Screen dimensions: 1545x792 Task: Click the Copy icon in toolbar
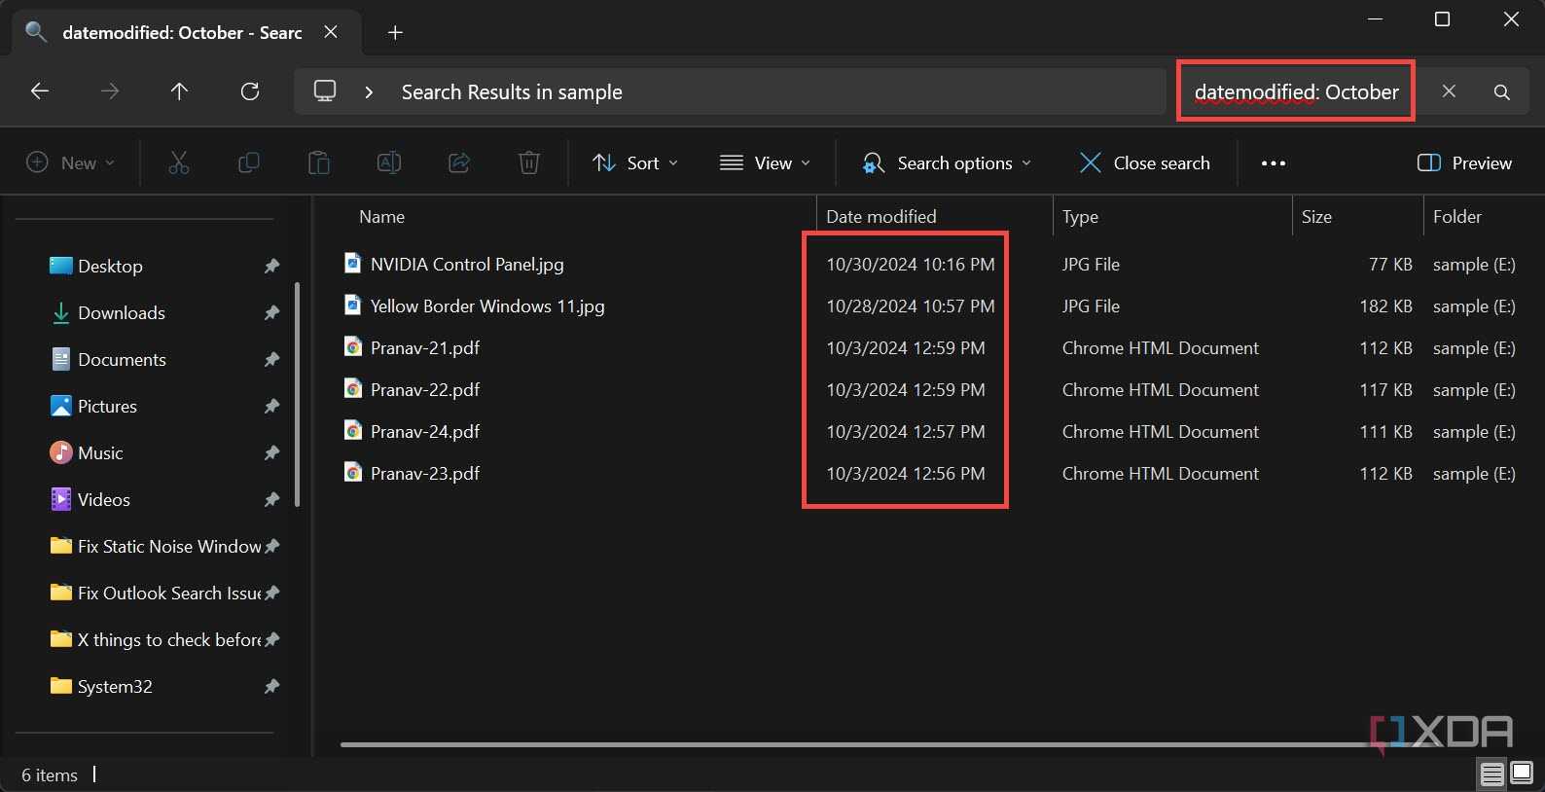(249, 162)
